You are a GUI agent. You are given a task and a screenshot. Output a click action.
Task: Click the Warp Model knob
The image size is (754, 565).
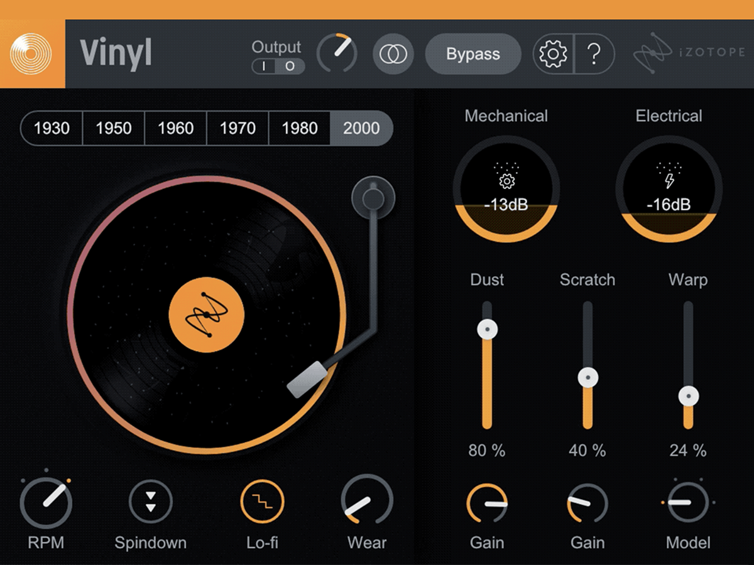(688, 503)
